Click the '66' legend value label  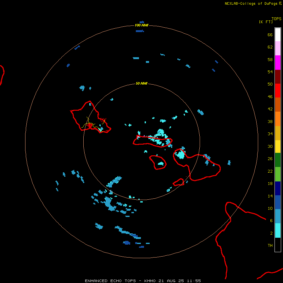click(x=270, y=35)
